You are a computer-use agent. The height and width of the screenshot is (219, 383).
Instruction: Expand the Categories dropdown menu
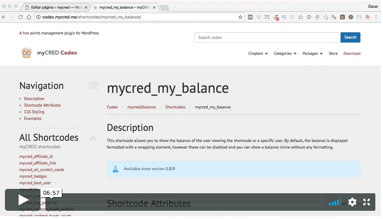tap(285, 54)
